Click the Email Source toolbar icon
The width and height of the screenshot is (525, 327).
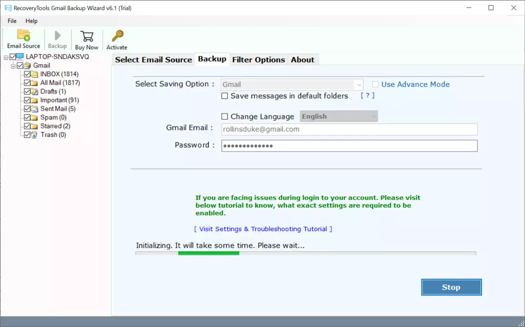pos(24,36)
